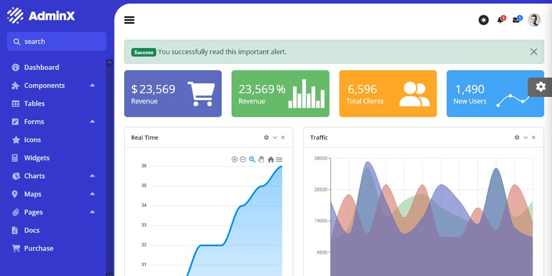552x276 pixels.
Task: Dismiss the success alert
Action: pyautogui.click(x=533, y=52)
